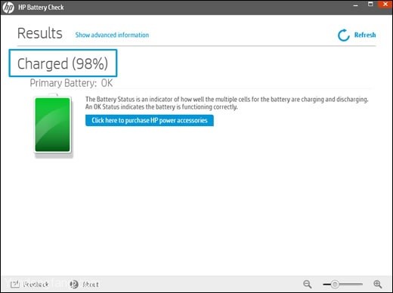Maximize the HP Battery Check window
Screen dimensions: 393x293
coord(370,5)
